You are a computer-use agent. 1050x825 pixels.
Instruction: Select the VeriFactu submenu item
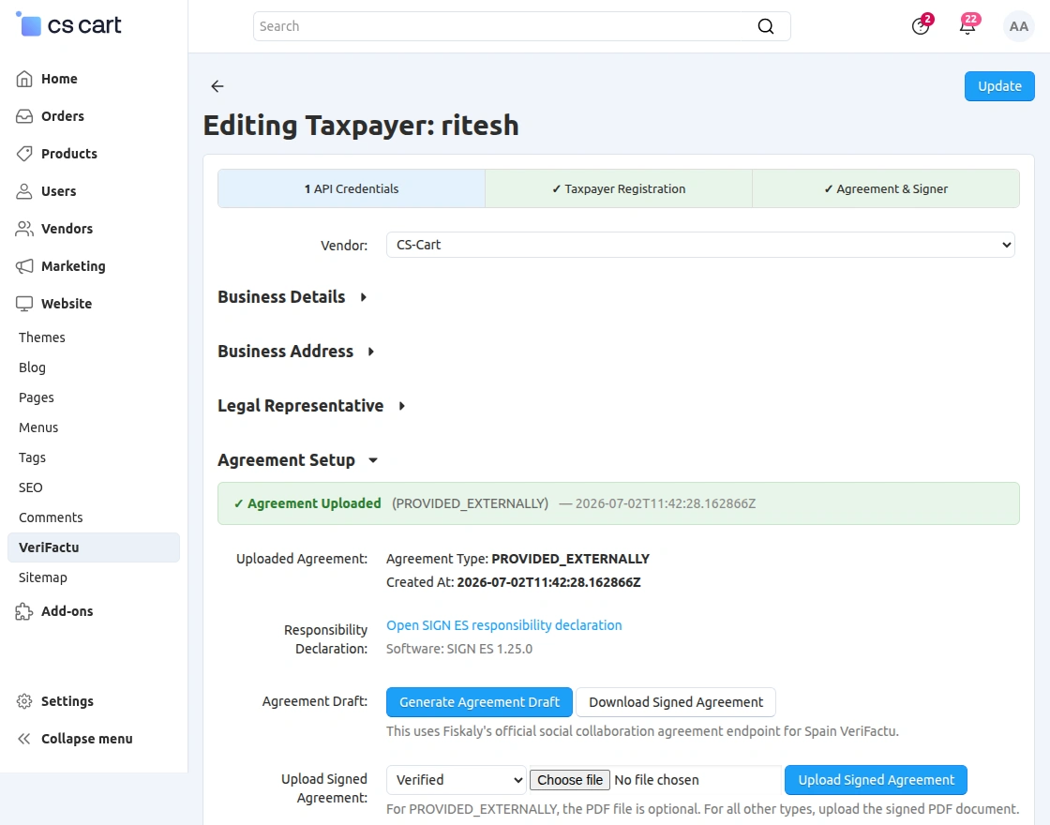[x=94, y=547]
